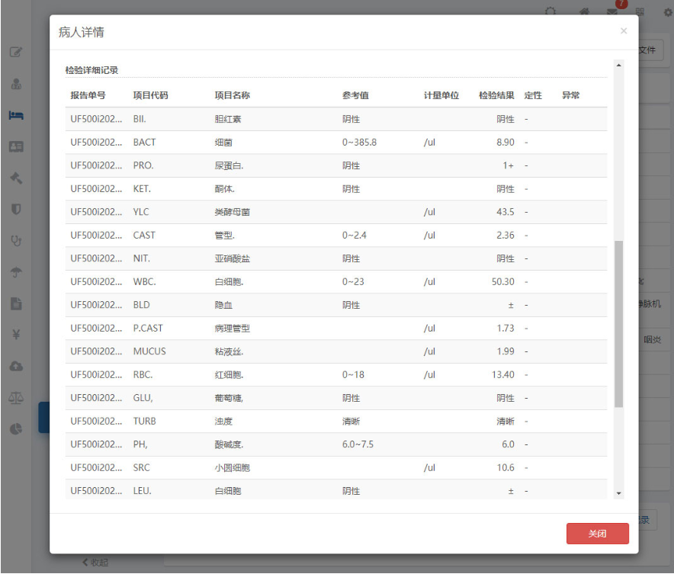Click the 葡萄糖, item name

[x=229, y=398]
